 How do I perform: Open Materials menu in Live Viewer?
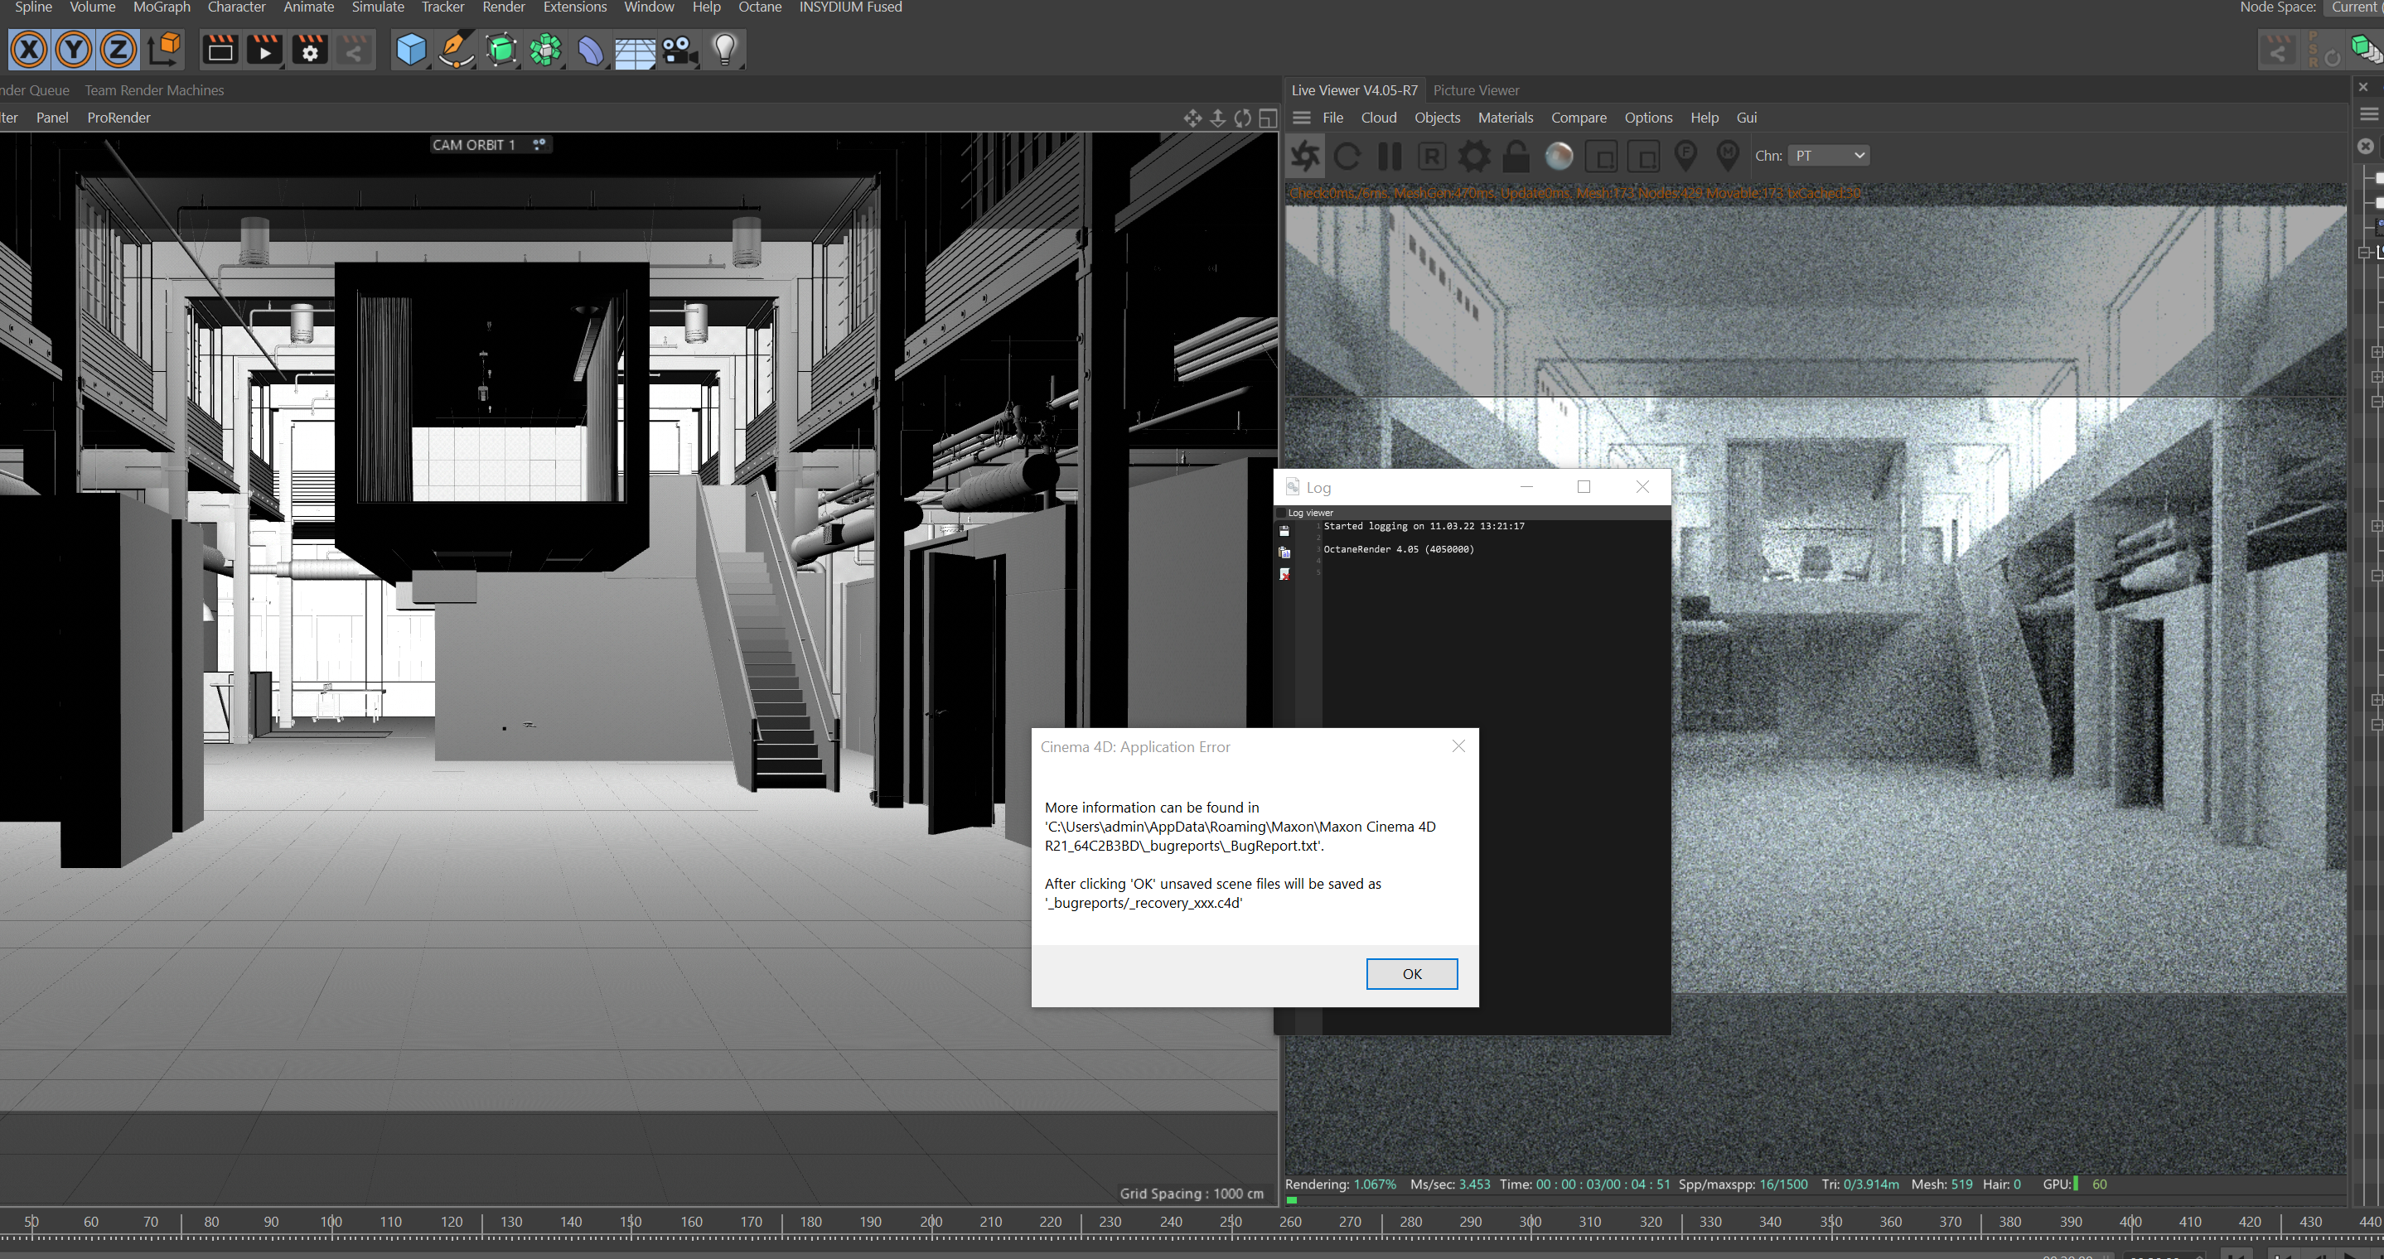pyautogui.click(x=1505, y=118)
